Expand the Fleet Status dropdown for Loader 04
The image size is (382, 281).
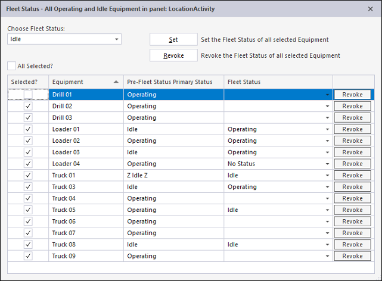327,164
